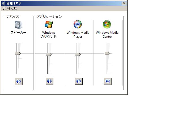170x136 pixels.
Task: Click the Windows Media Player volume slider thumb
Action: coord(78,54)
